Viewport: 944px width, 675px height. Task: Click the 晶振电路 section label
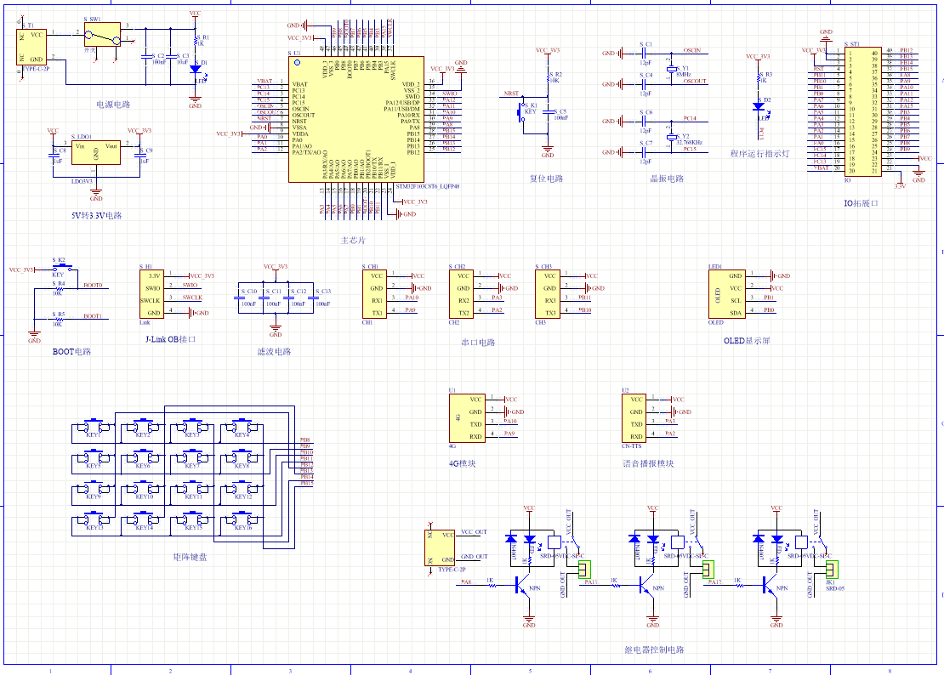point(667,179)
